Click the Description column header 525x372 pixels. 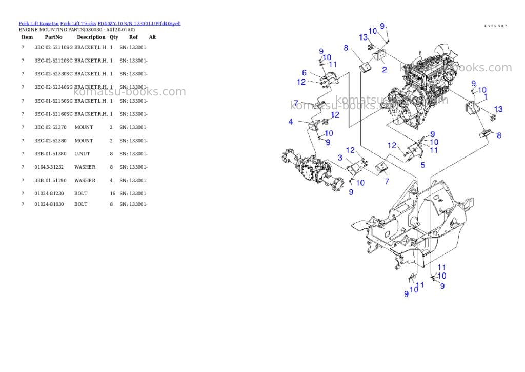91,37
